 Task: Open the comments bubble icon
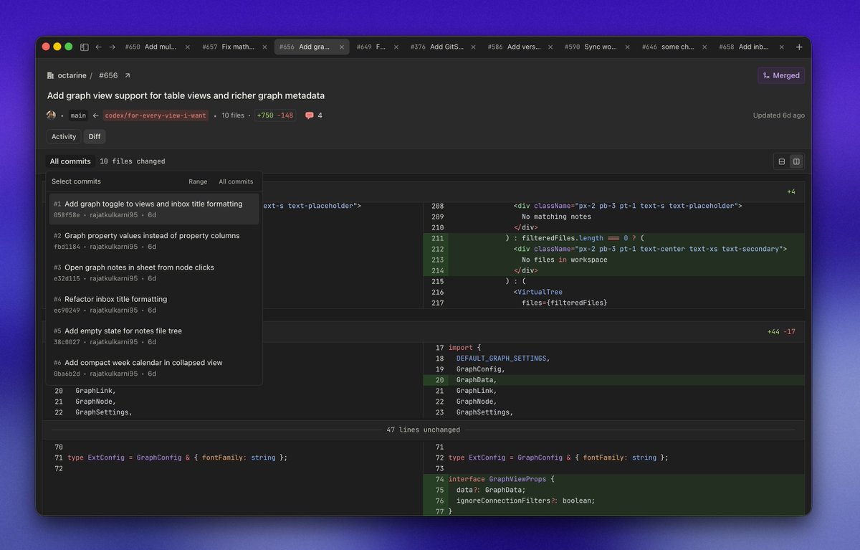click(x=310, y=115)
